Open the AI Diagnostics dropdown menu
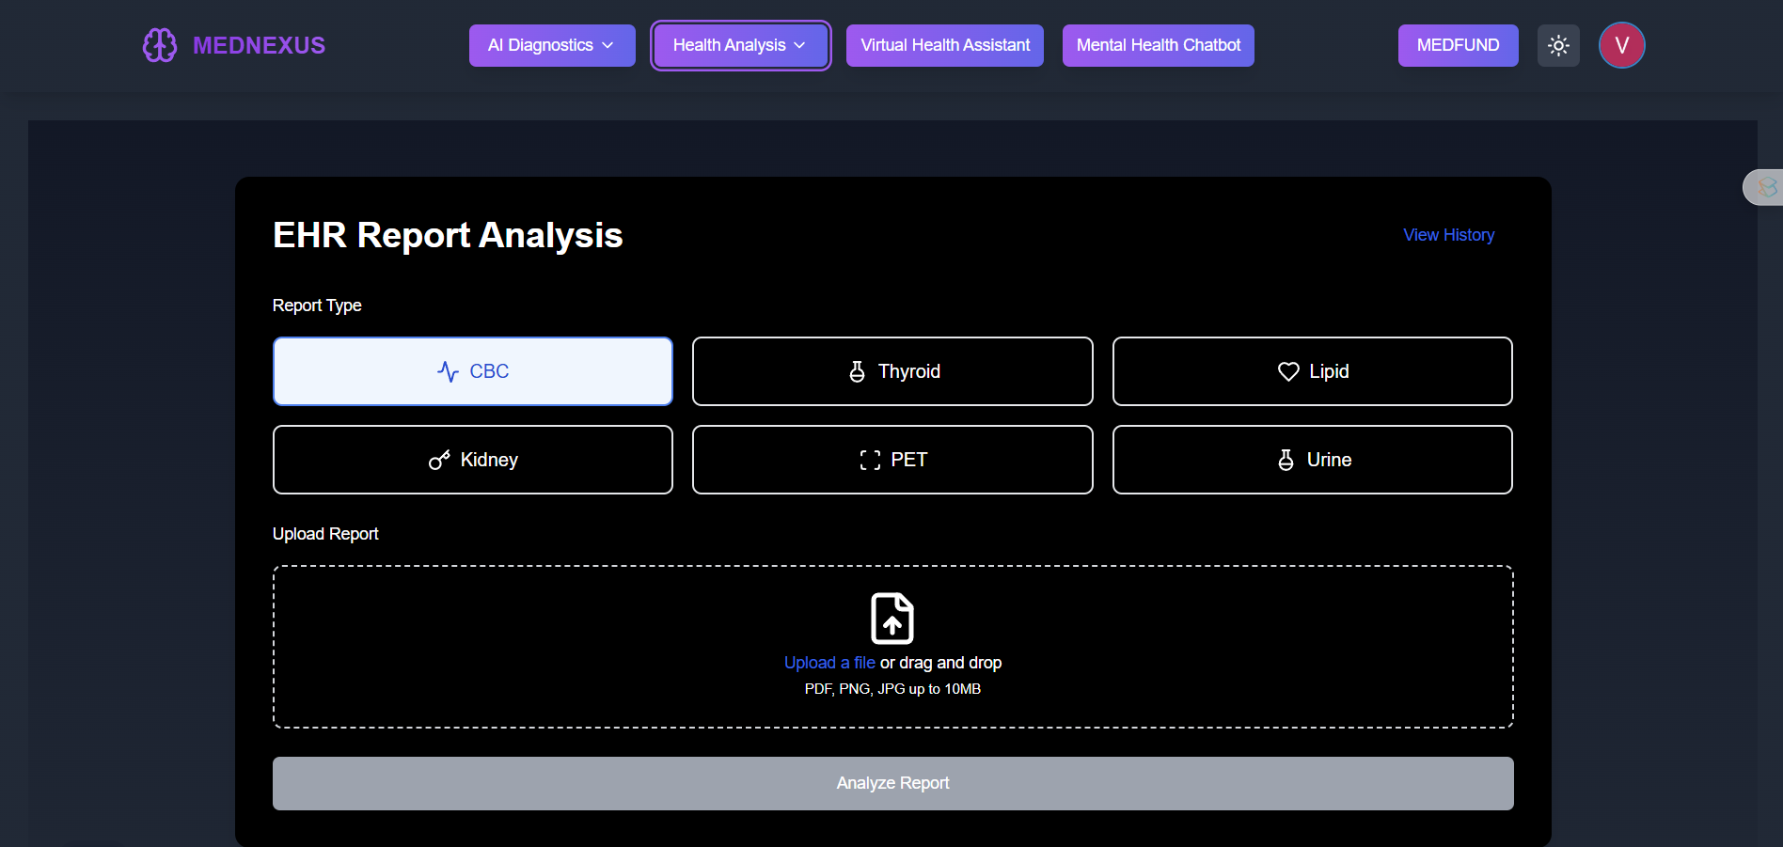Viewport: 1783px width, 847px height. (552, 45)
